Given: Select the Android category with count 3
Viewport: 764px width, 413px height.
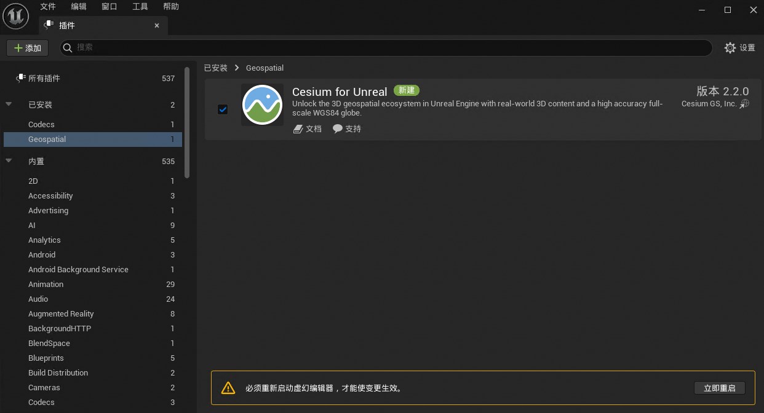Looking at the screenshot, I should pos(94,254).
